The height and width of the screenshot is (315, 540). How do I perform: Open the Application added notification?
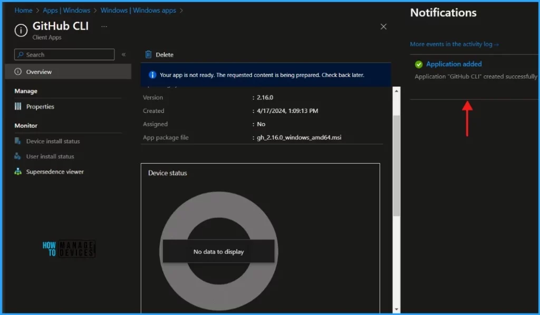tap(454, 64)
